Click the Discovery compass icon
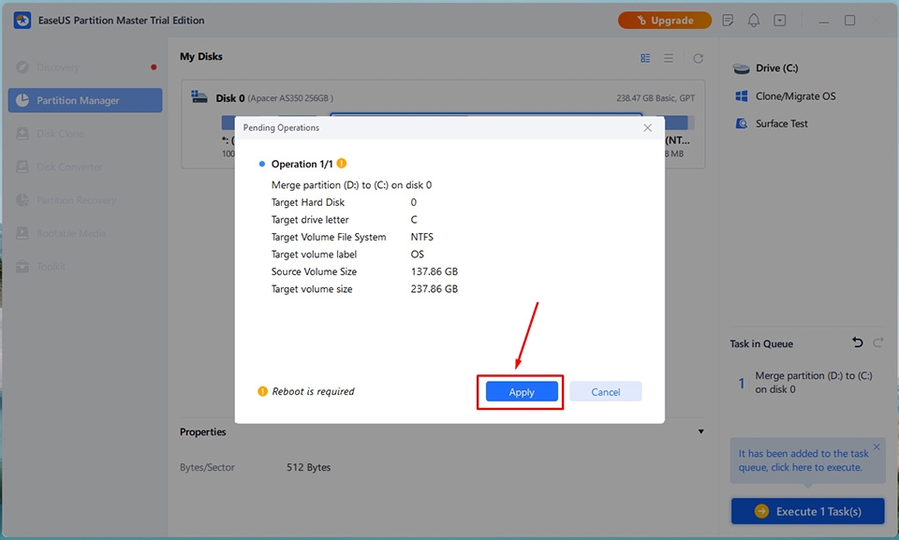The image size is (899, 540). click(x=22, y=67)
